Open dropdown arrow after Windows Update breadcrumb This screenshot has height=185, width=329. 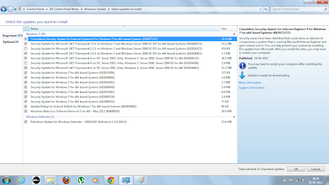(x=108, y=9)
